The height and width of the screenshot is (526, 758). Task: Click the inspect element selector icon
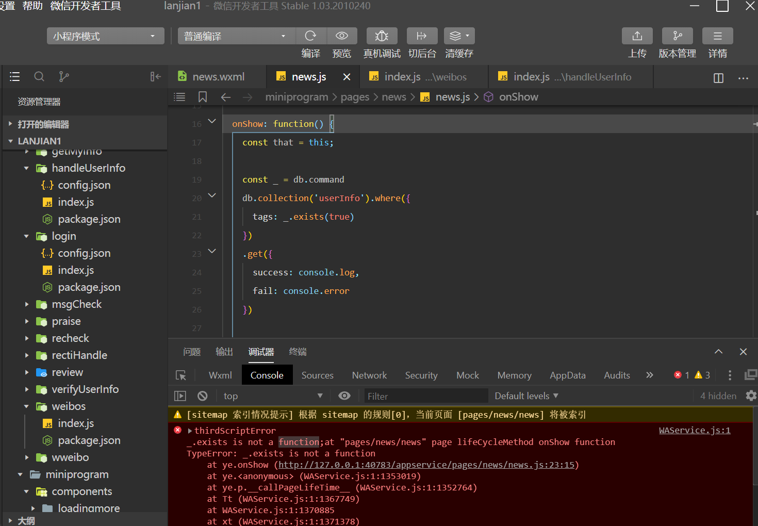click(x=181, y=375)
